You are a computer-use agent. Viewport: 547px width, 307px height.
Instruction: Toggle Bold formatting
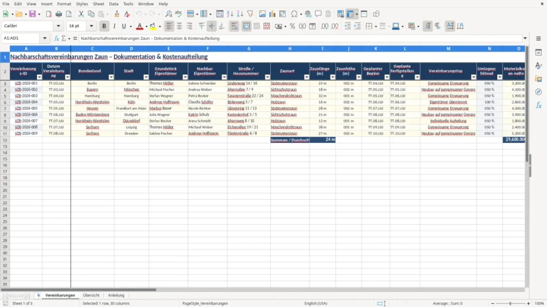[104, 26]
